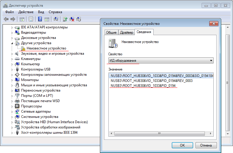Image resolution: width=233 pixels, height=153 pixels.
Task: Click the Enable device toolbar icon
Action: 79,19
